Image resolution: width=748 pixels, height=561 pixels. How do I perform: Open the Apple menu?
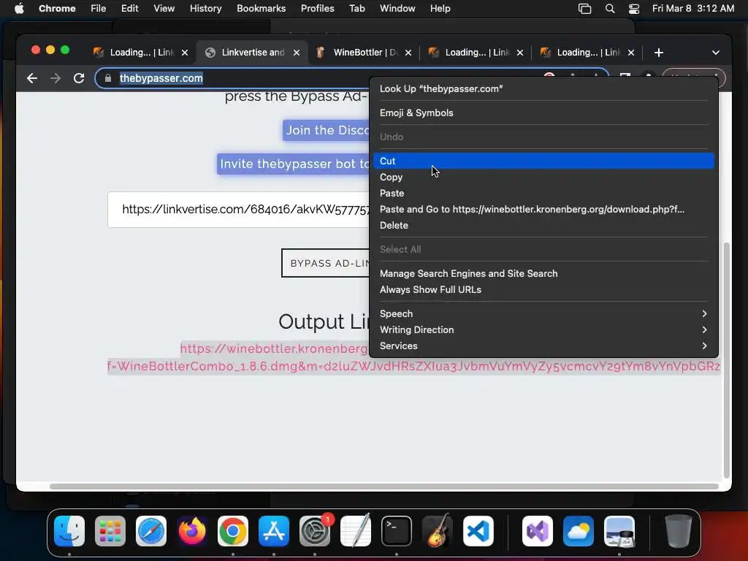point(19,9)
